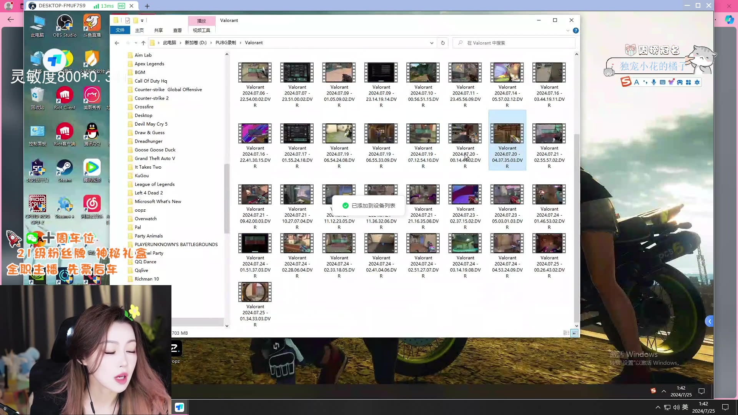738x415 pixels.
Task: Open Steam++ desktop icon
Action: click(65, 207)
